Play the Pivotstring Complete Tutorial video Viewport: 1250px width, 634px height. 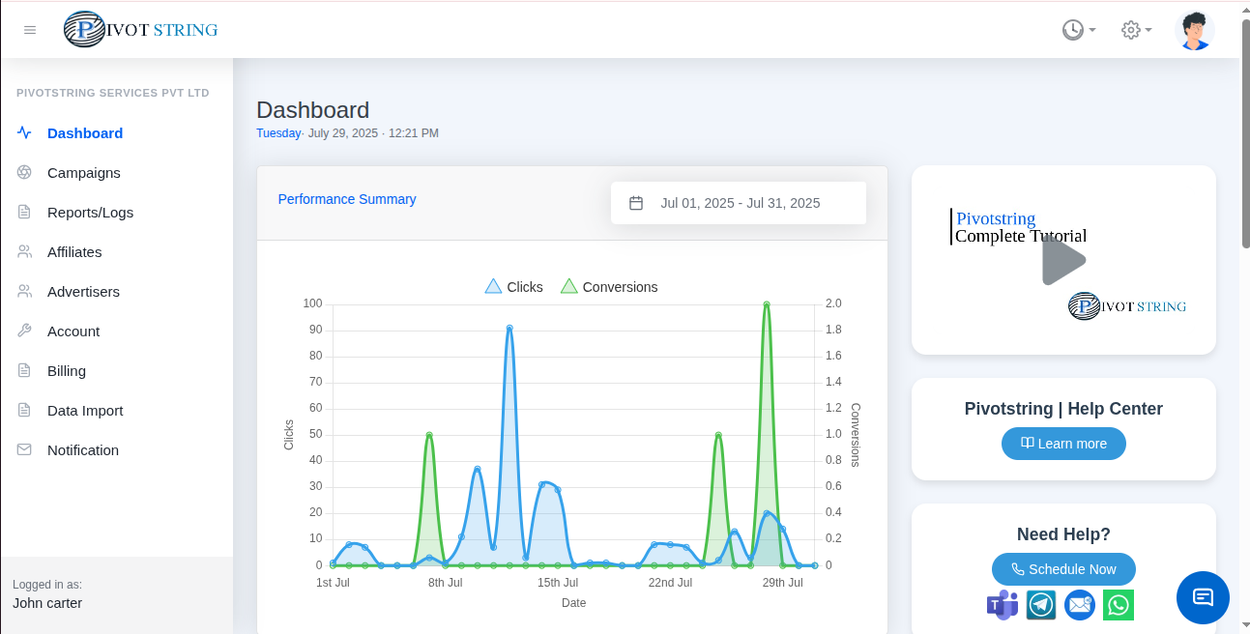pyautogui.click(x=1063, y=259)
